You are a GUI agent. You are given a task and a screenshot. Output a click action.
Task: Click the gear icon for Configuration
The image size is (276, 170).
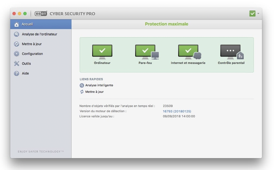click(17, 54)
